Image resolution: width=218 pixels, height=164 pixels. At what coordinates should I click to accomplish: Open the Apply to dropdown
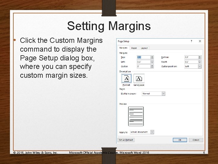coord(152,132)
